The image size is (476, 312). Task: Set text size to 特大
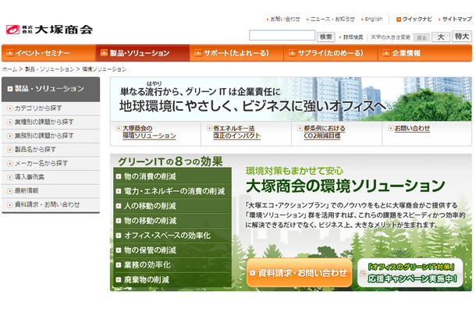(x=462, y=37)
